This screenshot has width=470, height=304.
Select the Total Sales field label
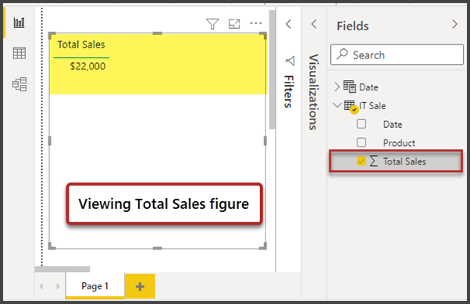404,161
